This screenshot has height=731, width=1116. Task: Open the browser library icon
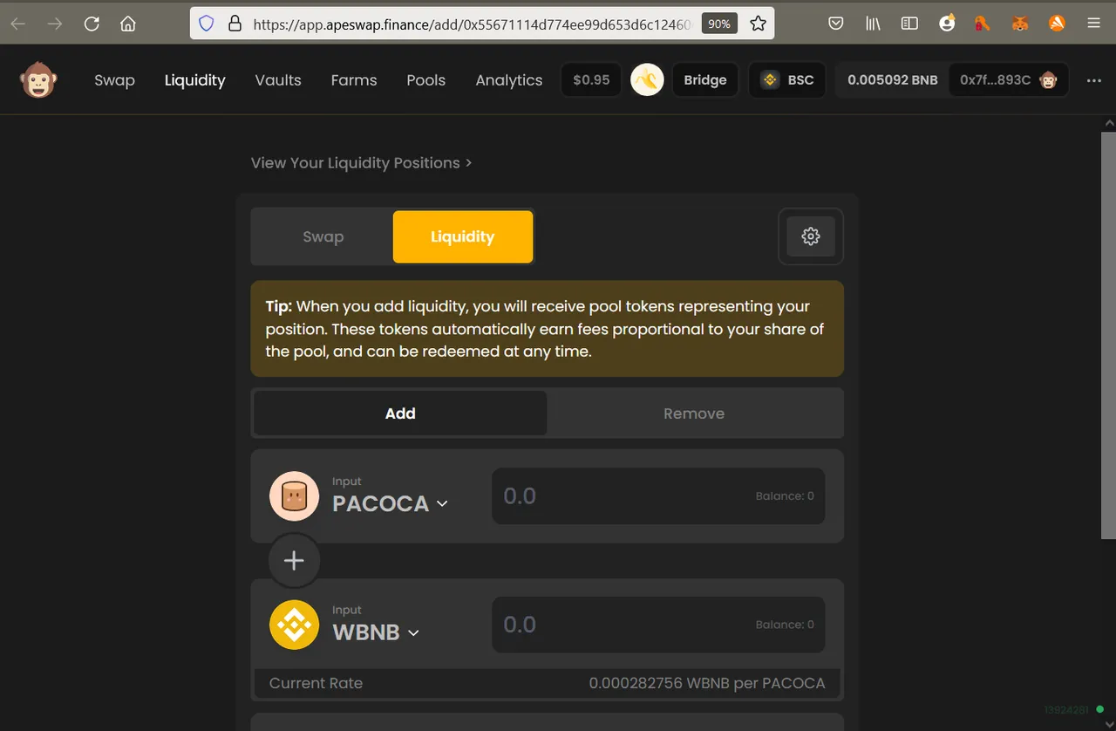click(x=873, y=24)
